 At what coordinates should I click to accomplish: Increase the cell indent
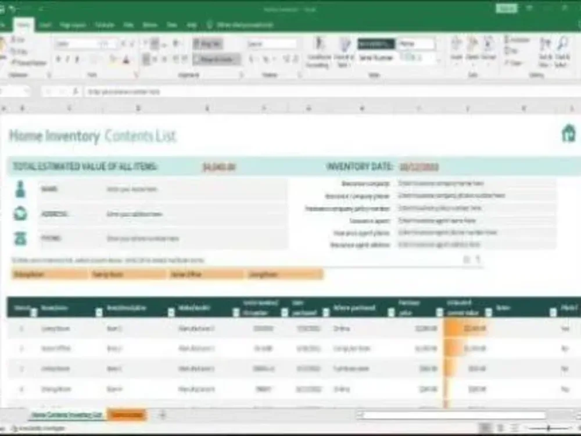coord(184,59)
